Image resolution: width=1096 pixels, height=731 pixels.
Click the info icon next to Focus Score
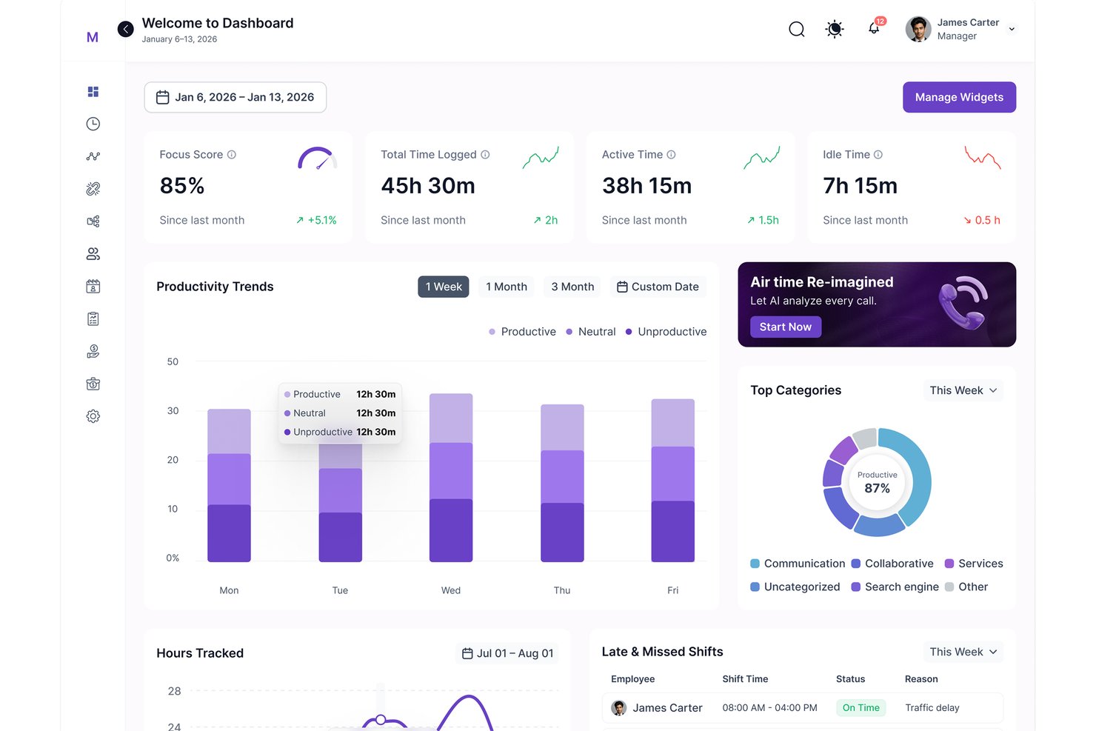click(x=232, y=155)
